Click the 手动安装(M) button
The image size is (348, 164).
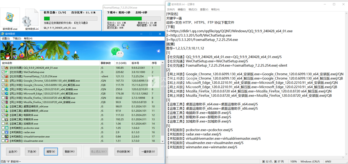click(x=123, y=152)
